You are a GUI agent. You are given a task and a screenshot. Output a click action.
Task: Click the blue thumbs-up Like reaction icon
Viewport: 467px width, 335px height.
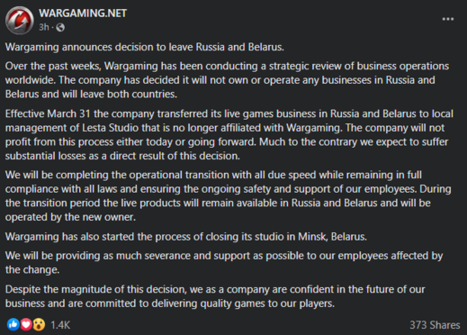[x=13, y=324]
